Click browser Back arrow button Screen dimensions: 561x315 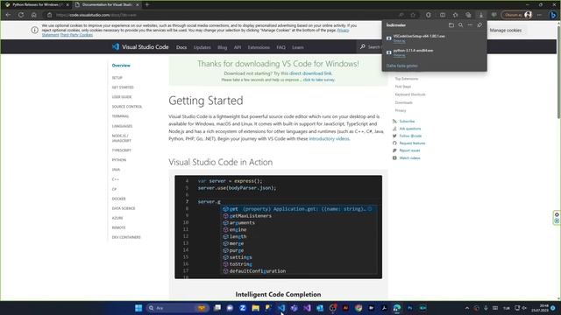[x=8, y=15]
